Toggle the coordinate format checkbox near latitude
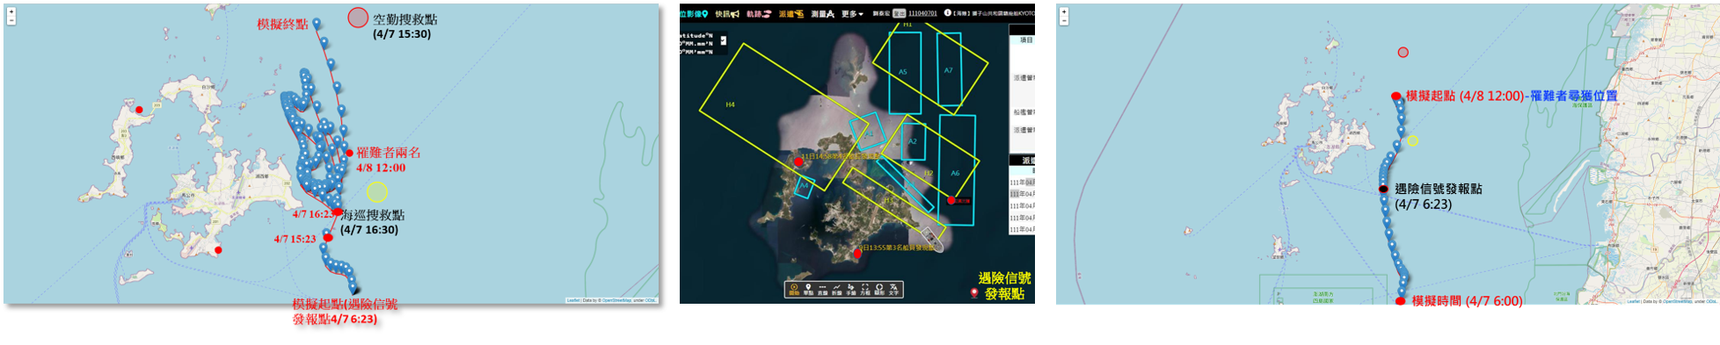 [x=724, y=40]
